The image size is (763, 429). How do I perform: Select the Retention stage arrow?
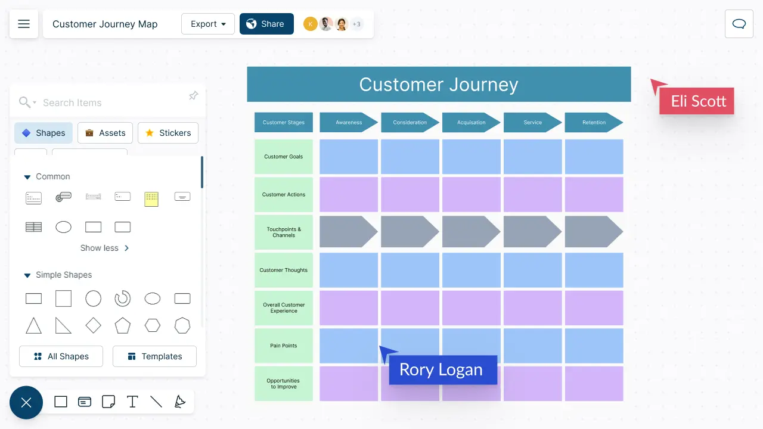(594, 122)
